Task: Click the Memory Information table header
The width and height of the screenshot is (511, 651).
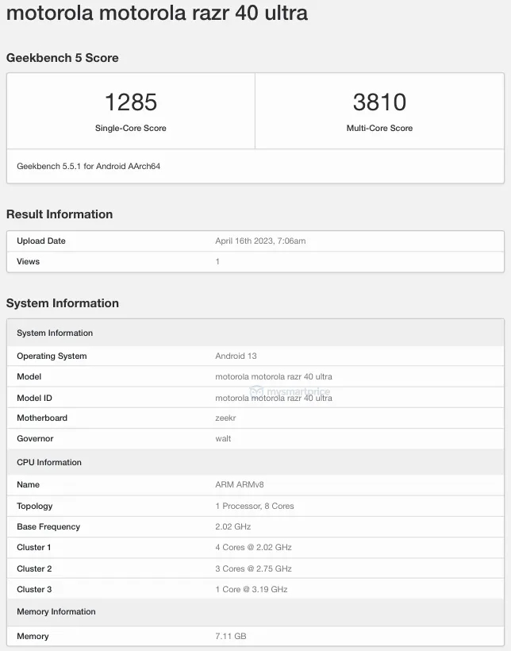Action: 56,612
